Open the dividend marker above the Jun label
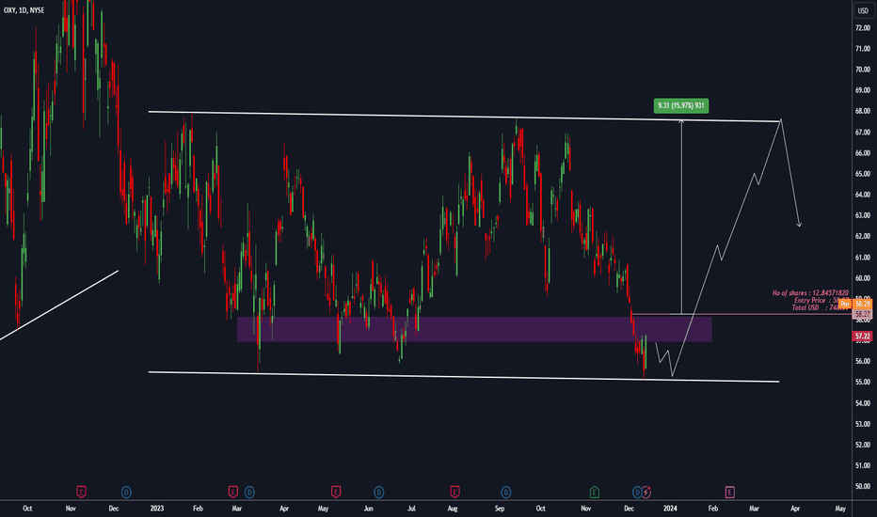 point(378,492)
